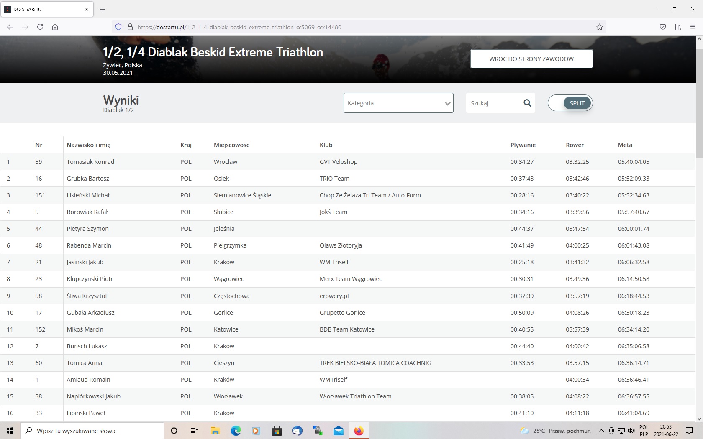Screen dimensions: 703x439
Task: Click the scrollbar down arrow
Action: click(699, 419)
